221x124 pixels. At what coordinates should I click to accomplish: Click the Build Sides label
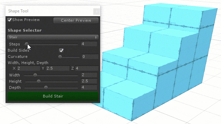pos(18,50)
